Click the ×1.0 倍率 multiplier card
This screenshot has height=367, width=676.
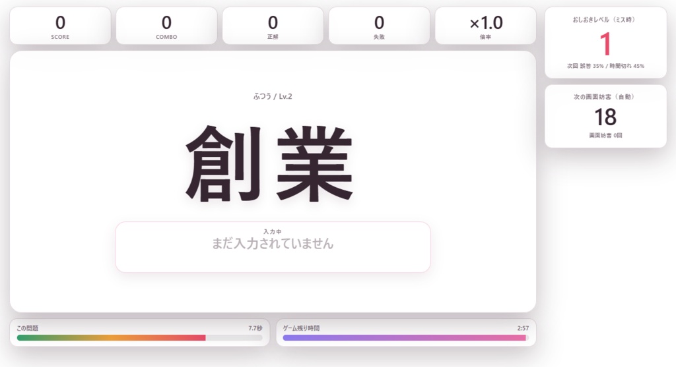pos(485,26)
